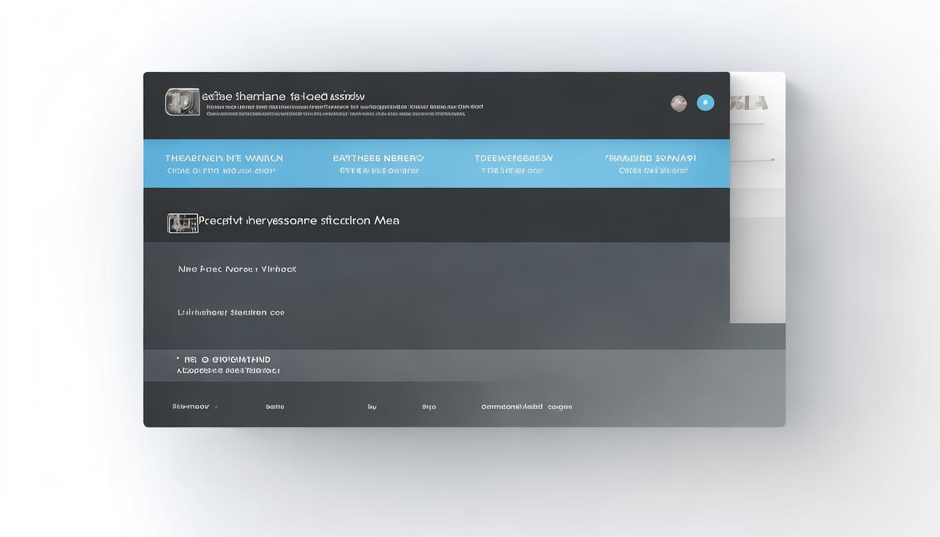Click the app logo icon in header
Image resolution: width=940 pixels, height=537 pixels.
click(182, 102)
